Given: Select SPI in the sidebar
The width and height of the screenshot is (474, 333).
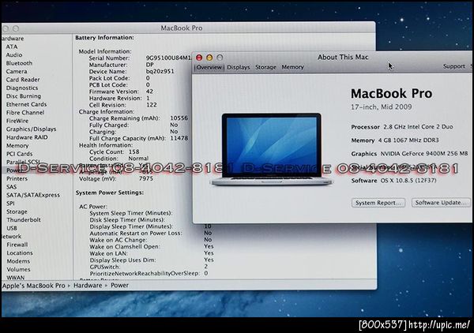Looking at the screenshot, I should tap(10, 204).
